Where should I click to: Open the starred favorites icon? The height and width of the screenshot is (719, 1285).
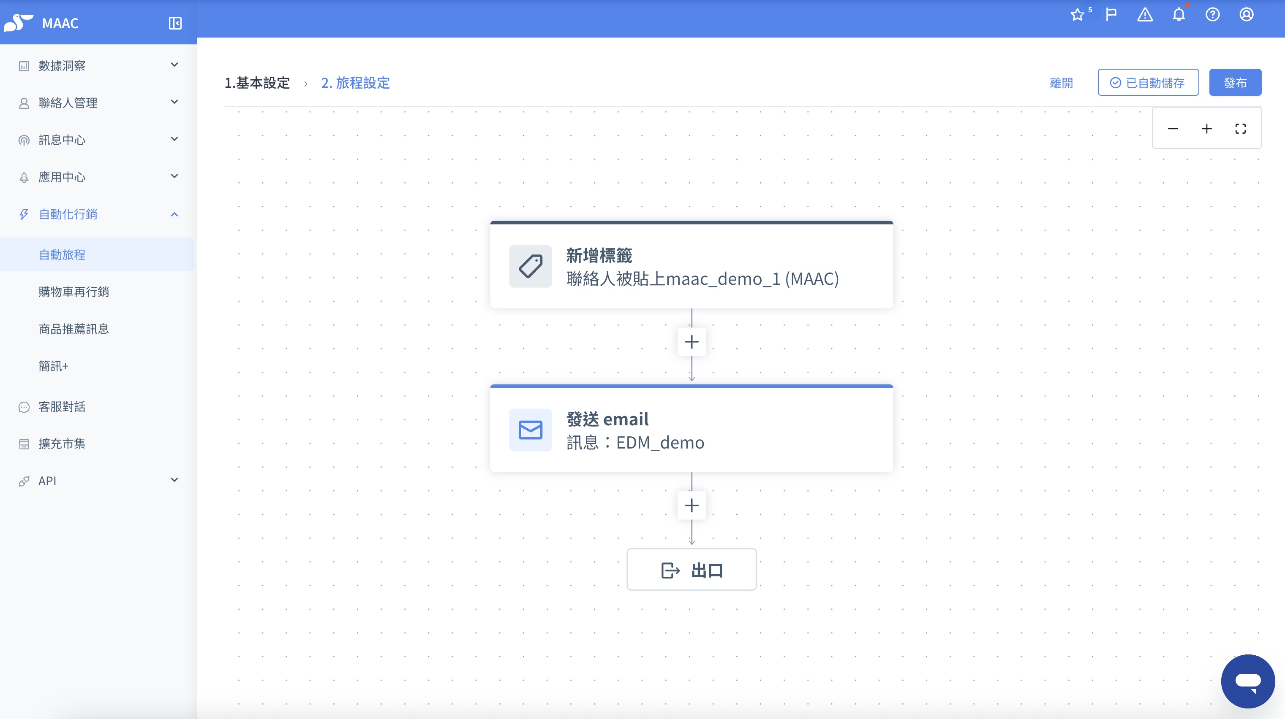tap(1078, 14)
